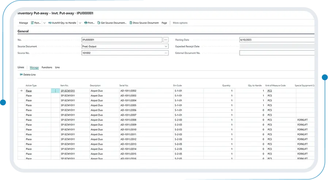Open the No. field ellipsis lookup

[166, 40]
